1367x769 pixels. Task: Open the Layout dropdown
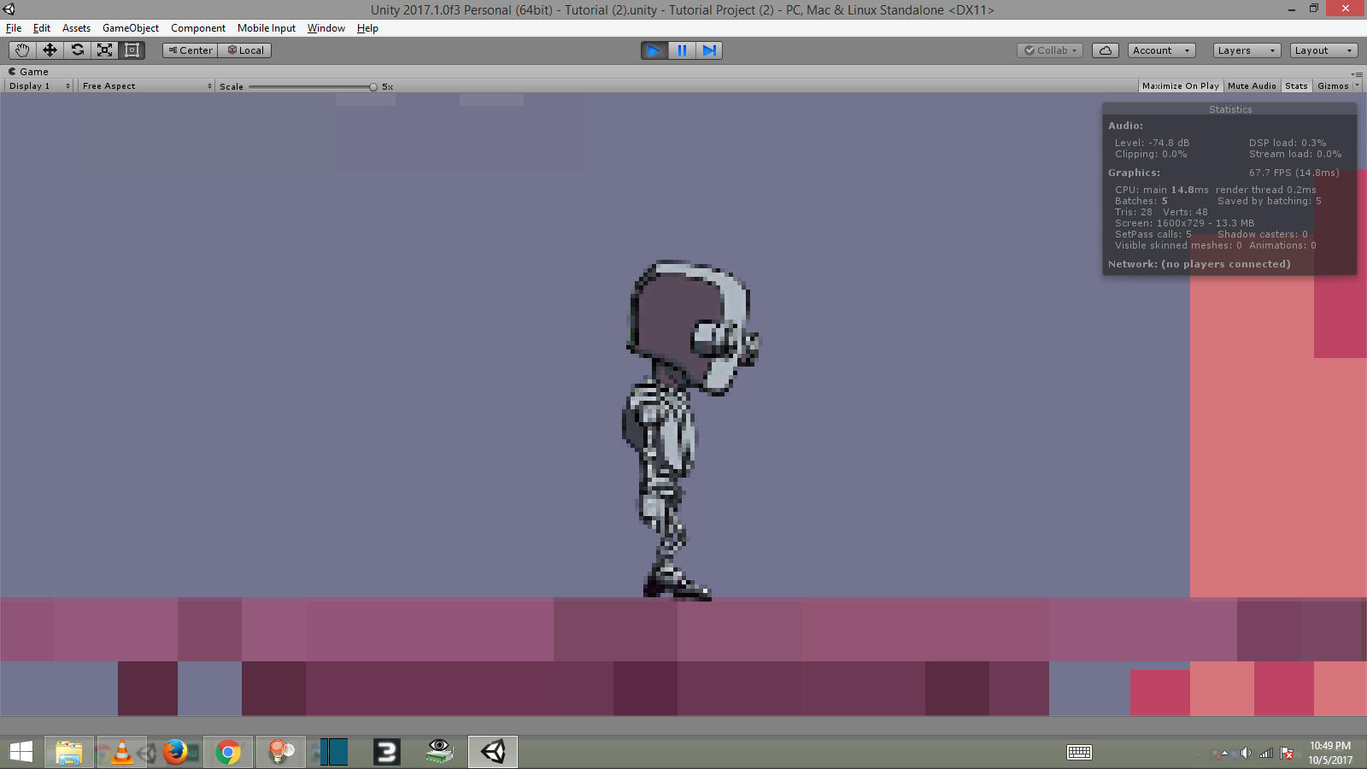(1324, 50)
